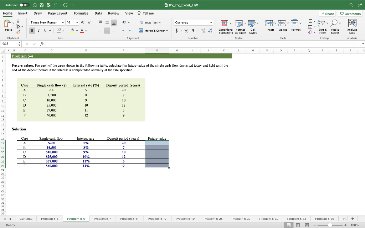The image size is (365, 228).
Task: Click the Percent Style icon
Action: tap(186, 31)
